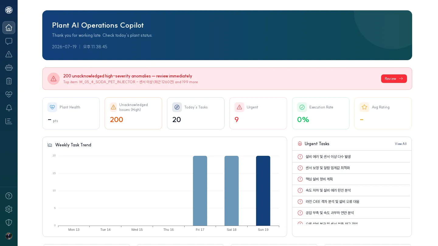Click the app logo at sidebar top
Image resolution: width=438 pixels, height=246 pixels.
click(x=9, y=10)
